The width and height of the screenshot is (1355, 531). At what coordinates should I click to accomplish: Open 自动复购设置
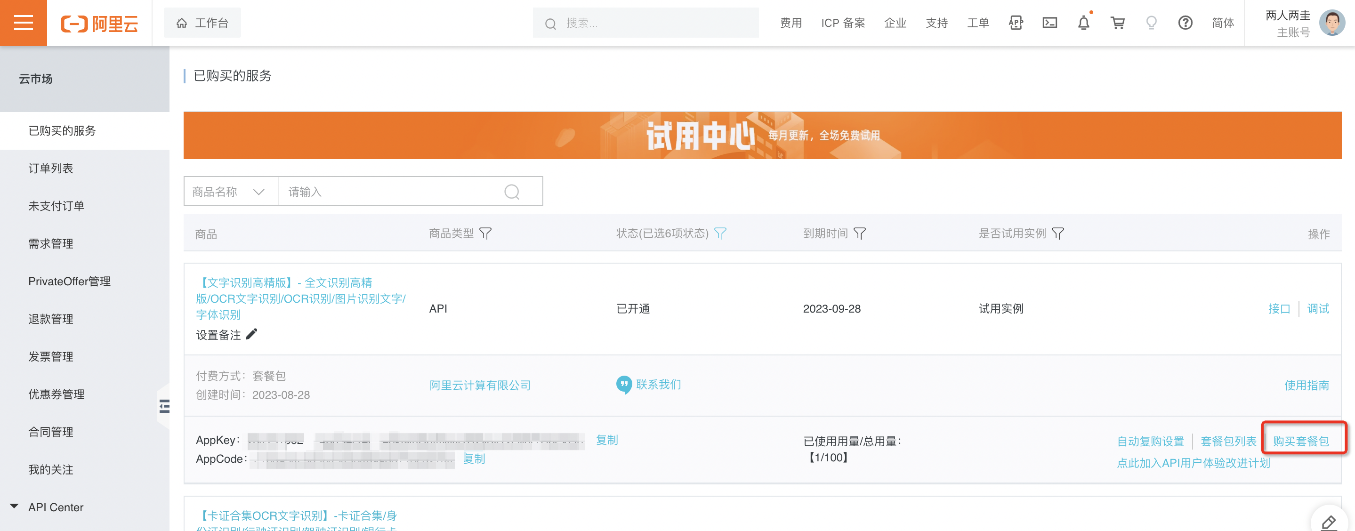coord(1150,441)
